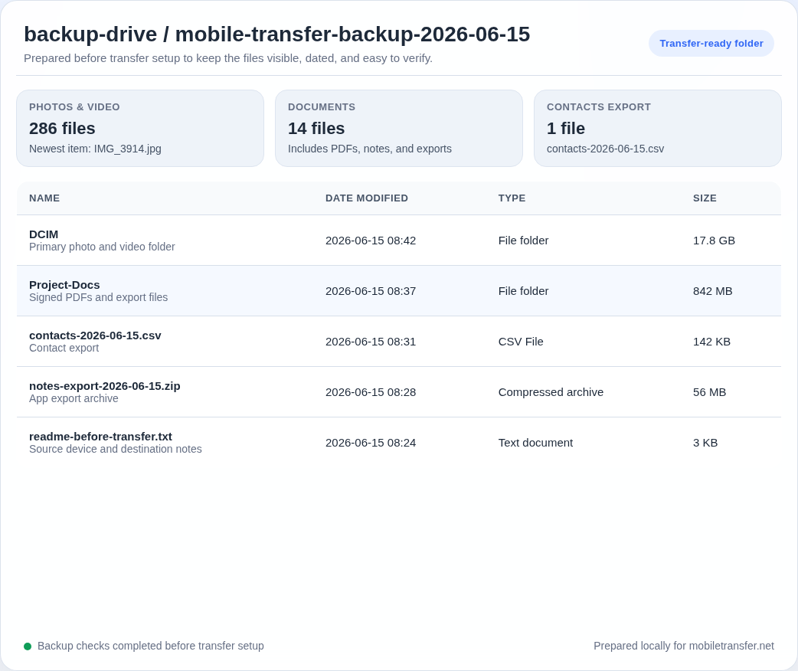Click the '286 files' count
Viewport: 798px width, 671px height.
point(62,128)
